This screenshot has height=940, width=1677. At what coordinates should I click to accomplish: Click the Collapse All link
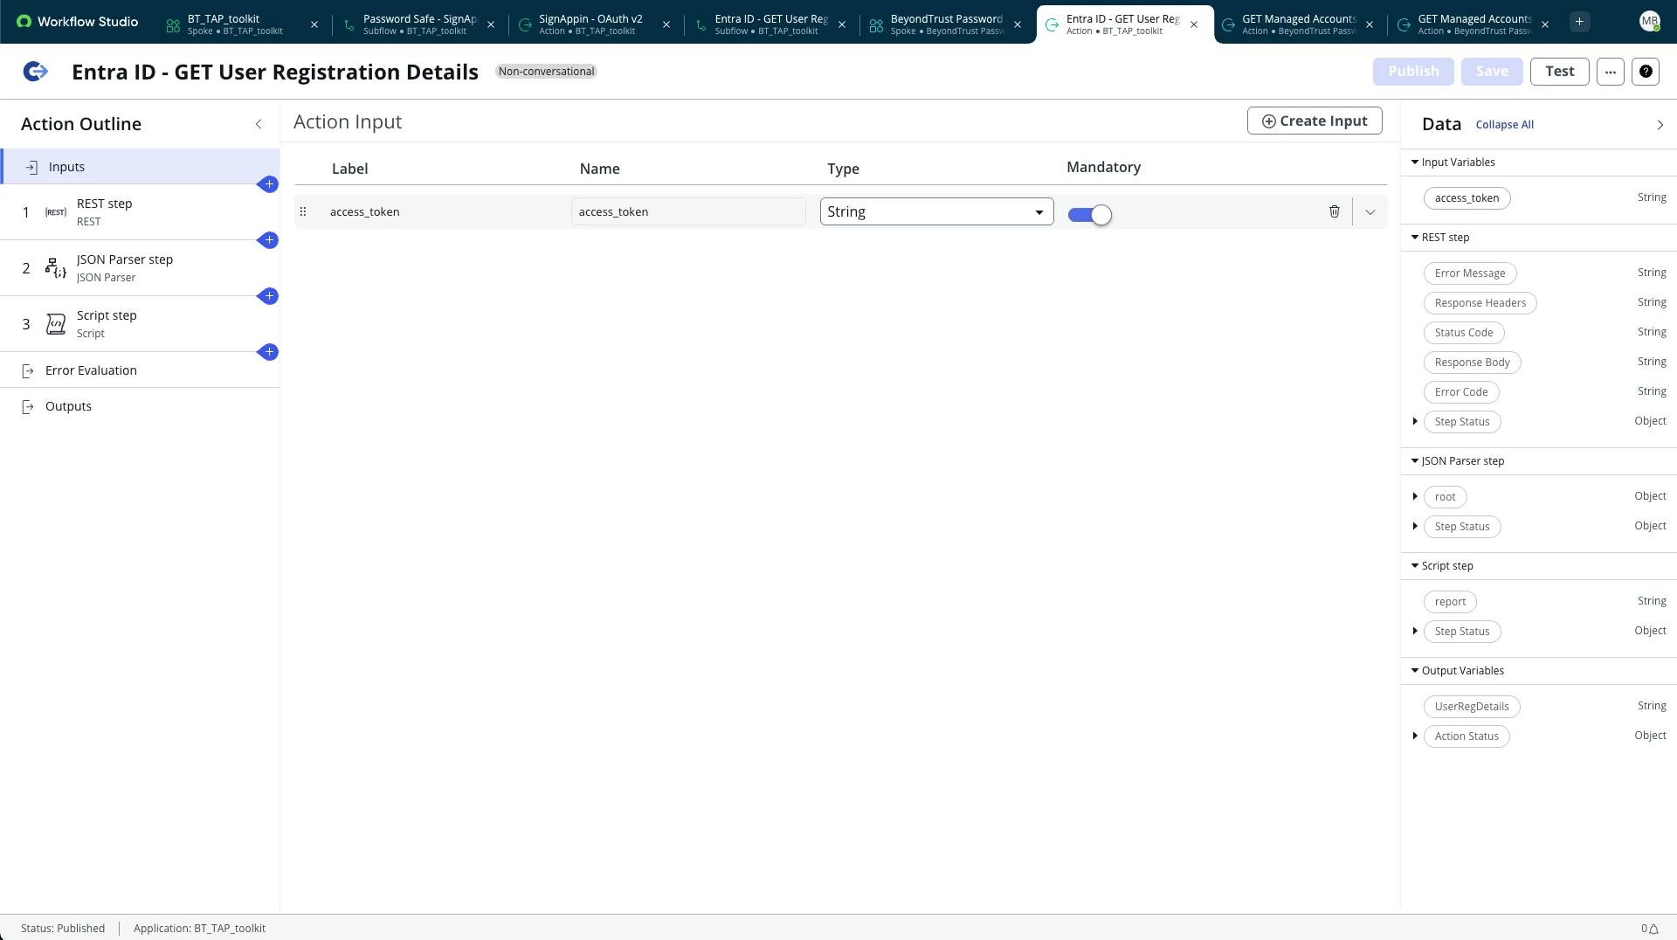coord(1504,125)
